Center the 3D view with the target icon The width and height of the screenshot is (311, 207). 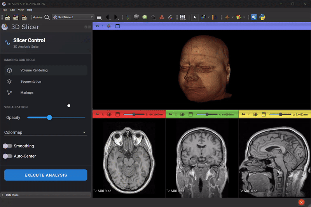(109, 26)
